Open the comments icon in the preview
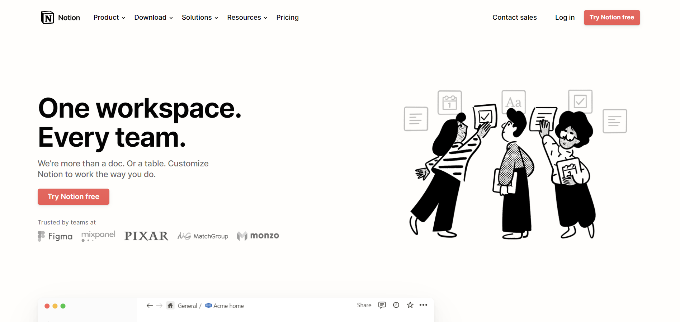The image size is (680, 322). click(382, 305)
